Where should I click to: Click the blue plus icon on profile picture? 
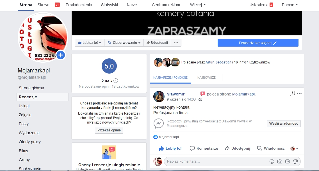point(61,55)
